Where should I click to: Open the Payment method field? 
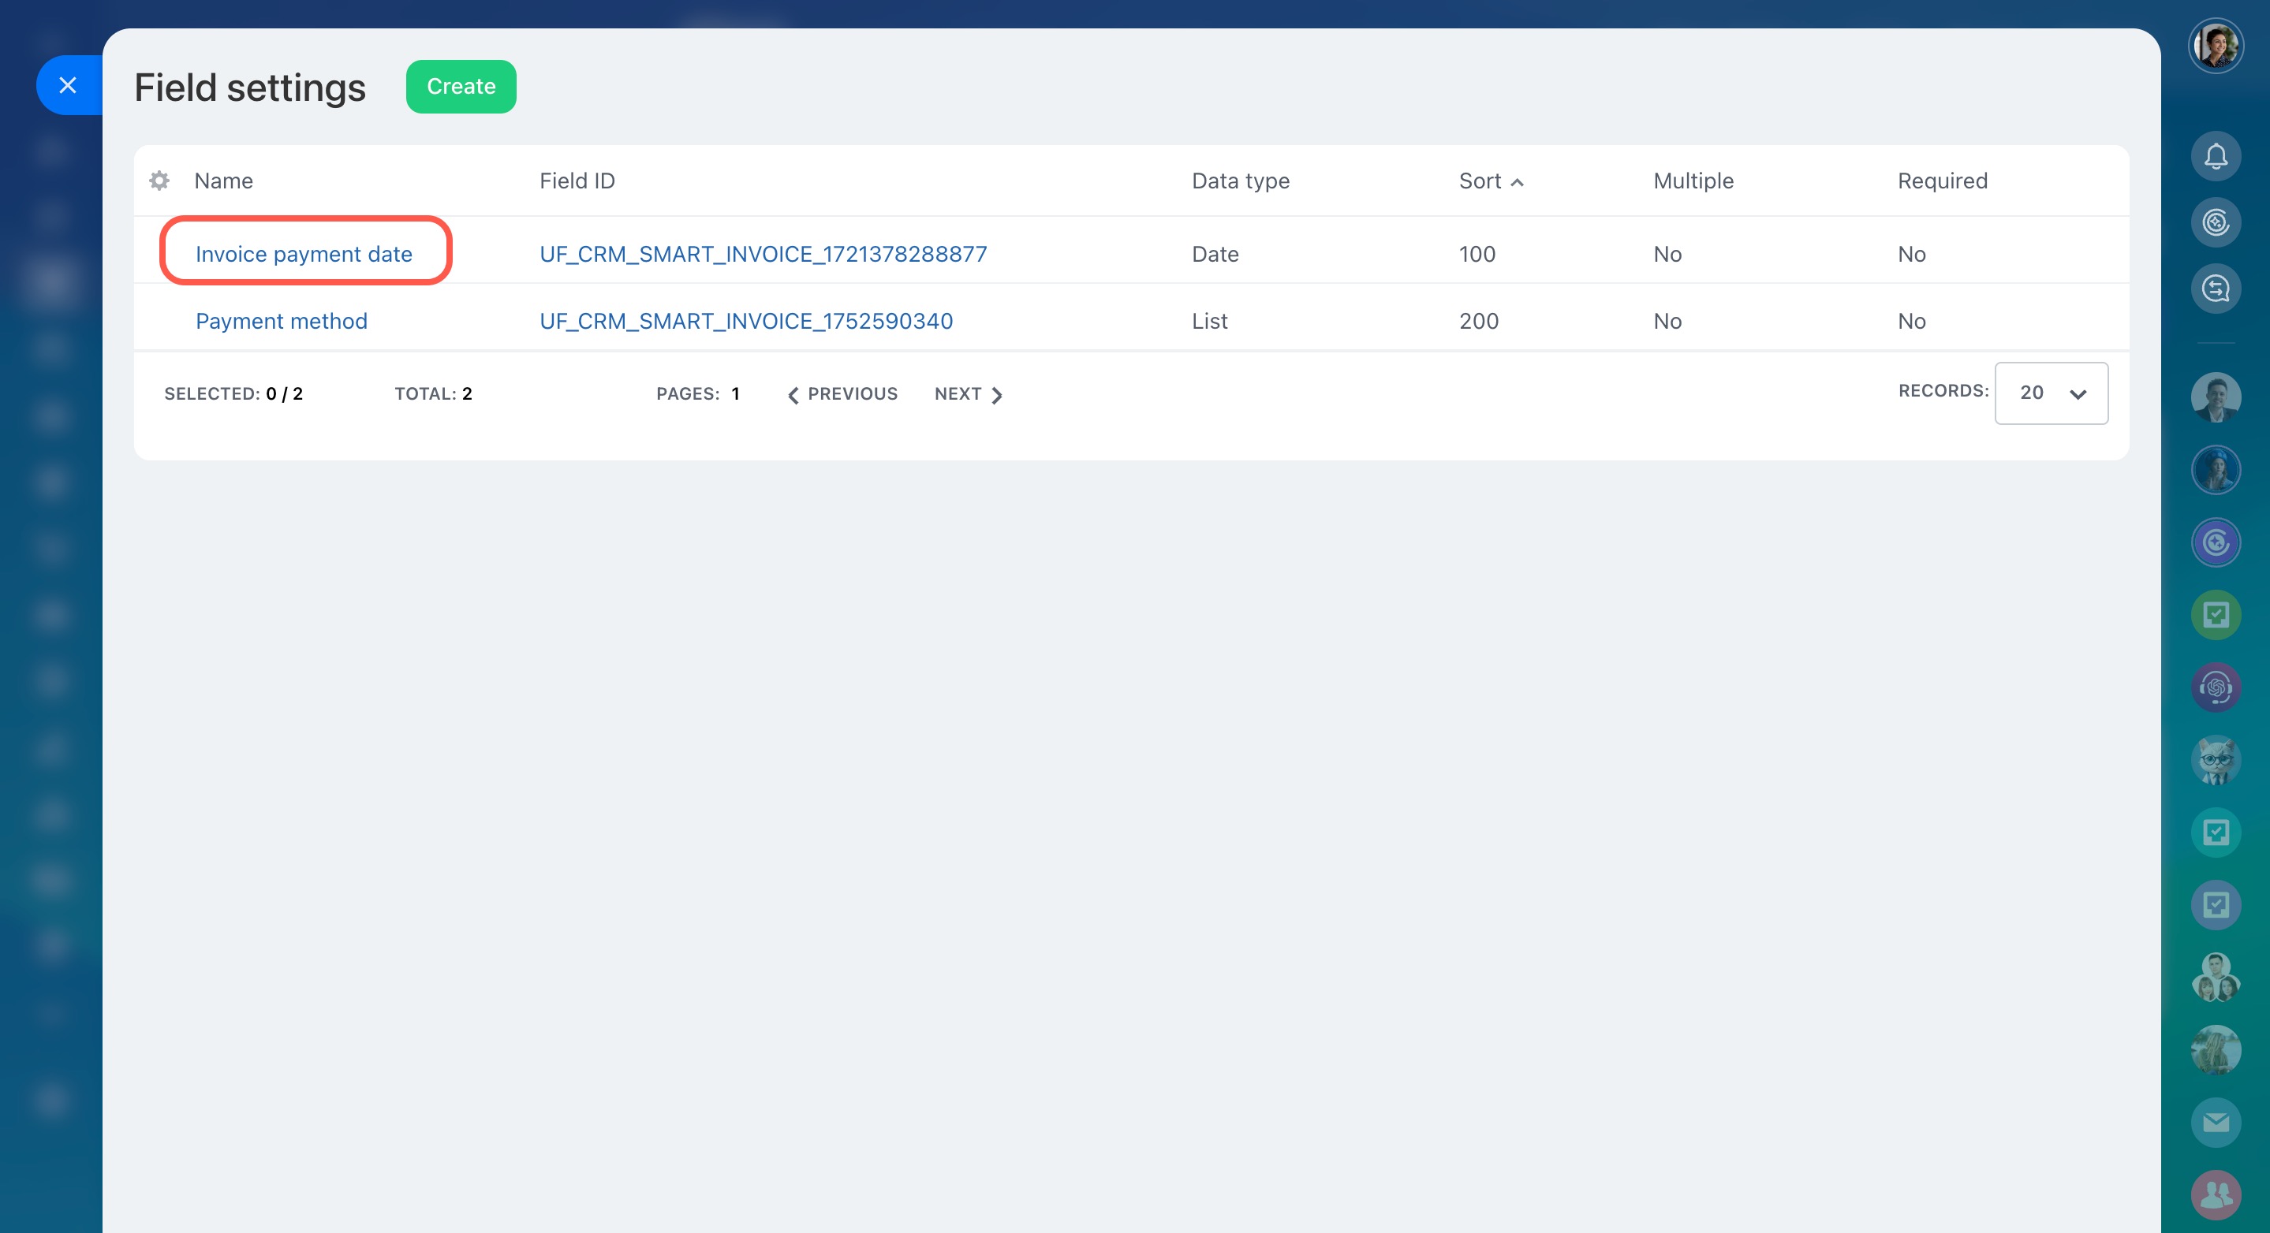pos(281,321)
